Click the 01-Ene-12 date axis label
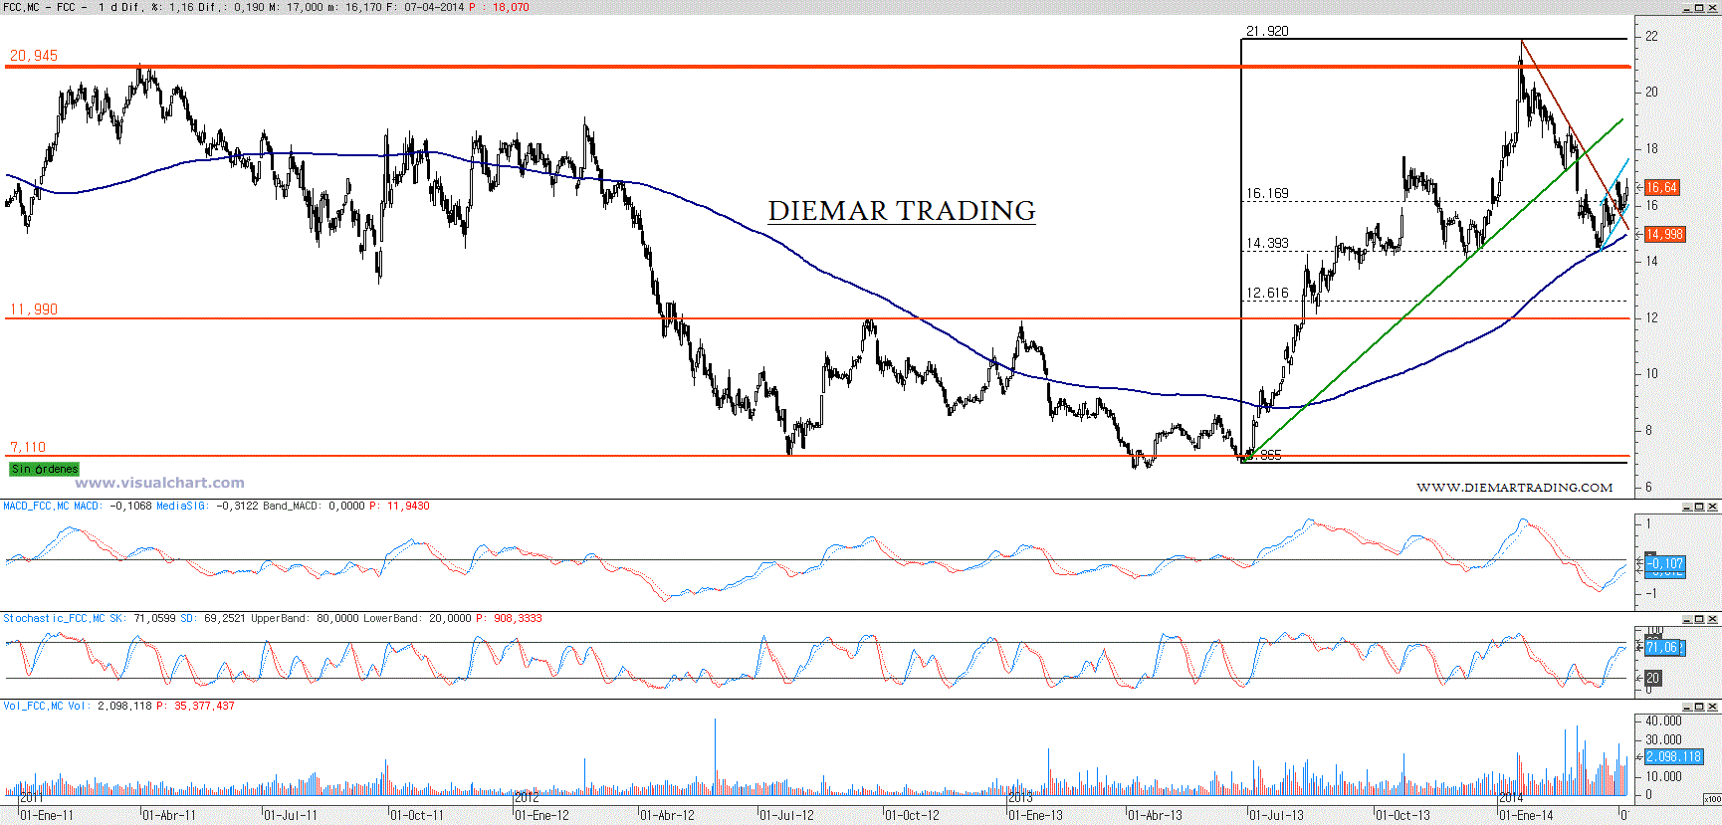 (x=542, y=816)
